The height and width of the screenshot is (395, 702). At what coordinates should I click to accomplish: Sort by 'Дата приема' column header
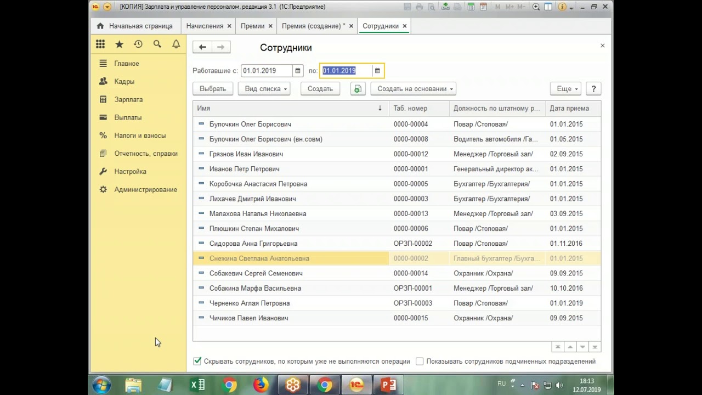coord(573,108)
